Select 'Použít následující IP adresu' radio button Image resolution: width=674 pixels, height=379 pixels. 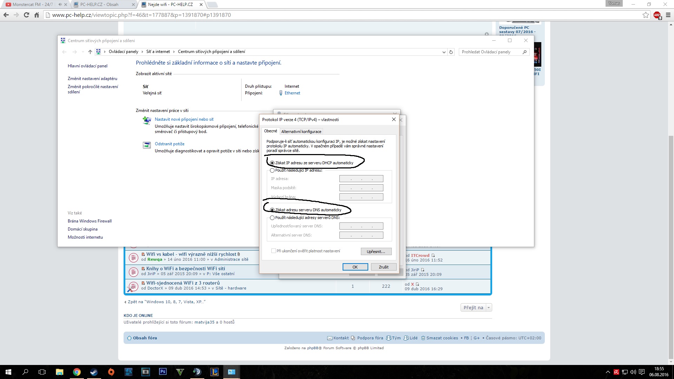272,171
